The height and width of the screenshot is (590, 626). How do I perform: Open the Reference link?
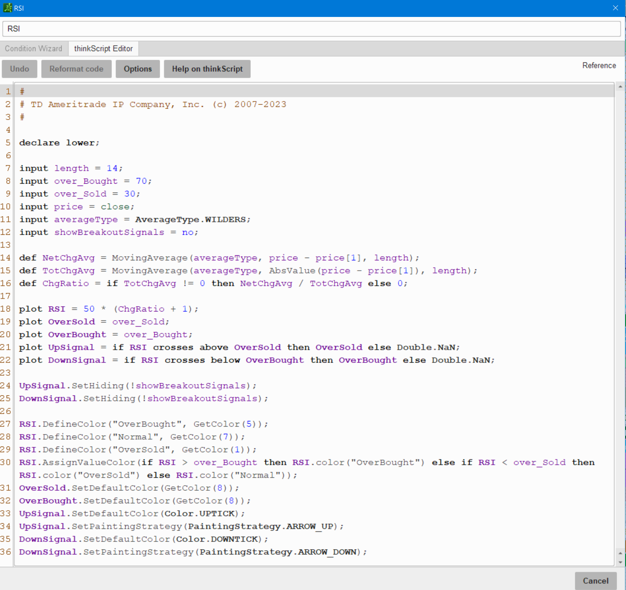599,65
